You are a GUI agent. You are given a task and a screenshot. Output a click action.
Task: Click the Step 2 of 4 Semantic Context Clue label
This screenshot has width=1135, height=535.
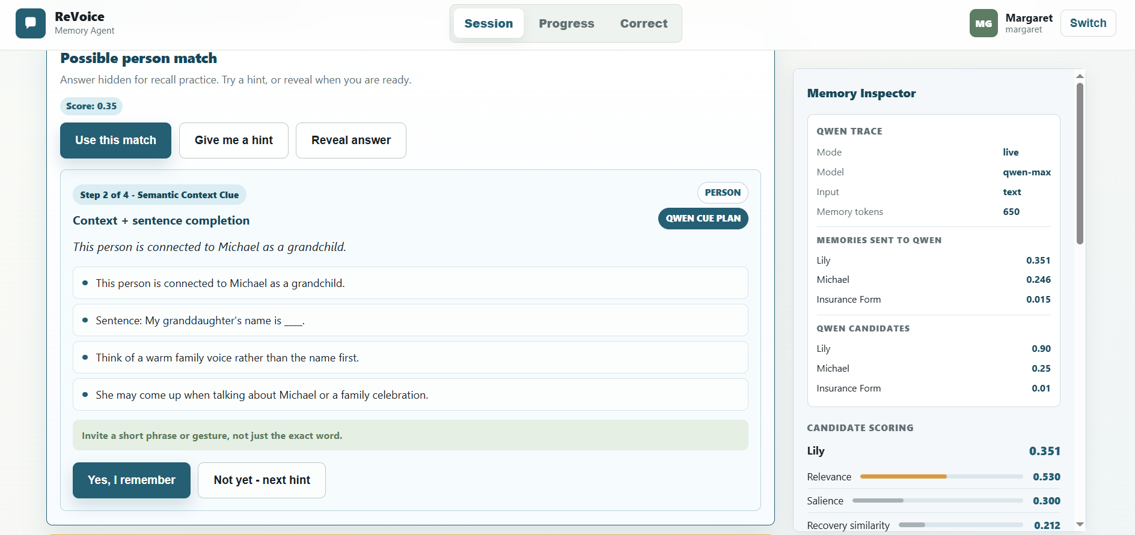click(x=159, y=195)
